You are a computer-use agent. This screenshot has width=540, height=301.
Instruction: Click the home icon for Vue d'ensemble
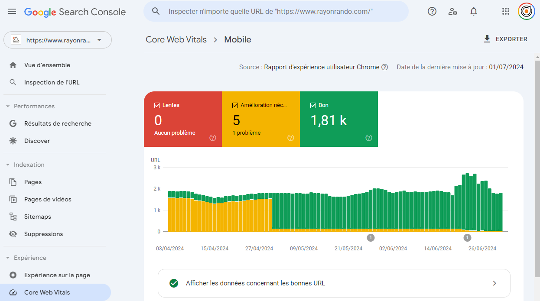coord(13,65)
